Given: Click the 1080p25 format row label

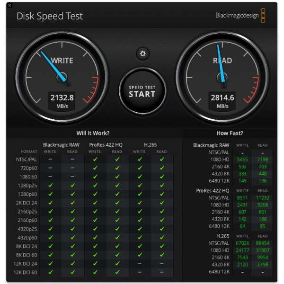Looking at the screenshot, I should 27,186.
